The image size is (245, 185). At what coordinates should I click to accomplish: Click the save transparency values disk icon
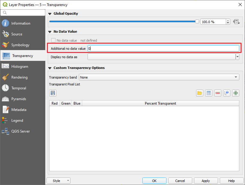pos(53,93)
